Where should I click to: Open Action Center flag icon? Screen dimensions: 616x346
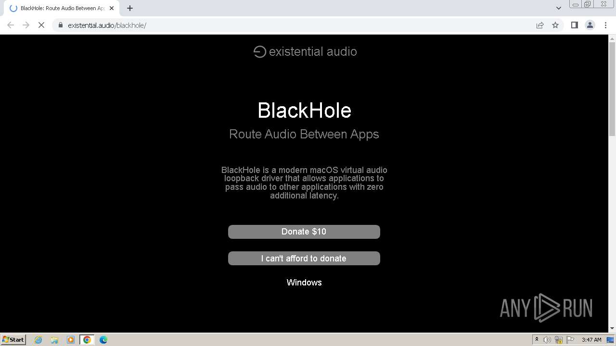pyautogui.click(x=570, y=340)
